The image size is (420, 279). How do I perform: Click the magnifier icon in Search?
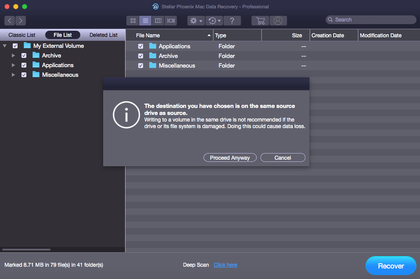330,20
